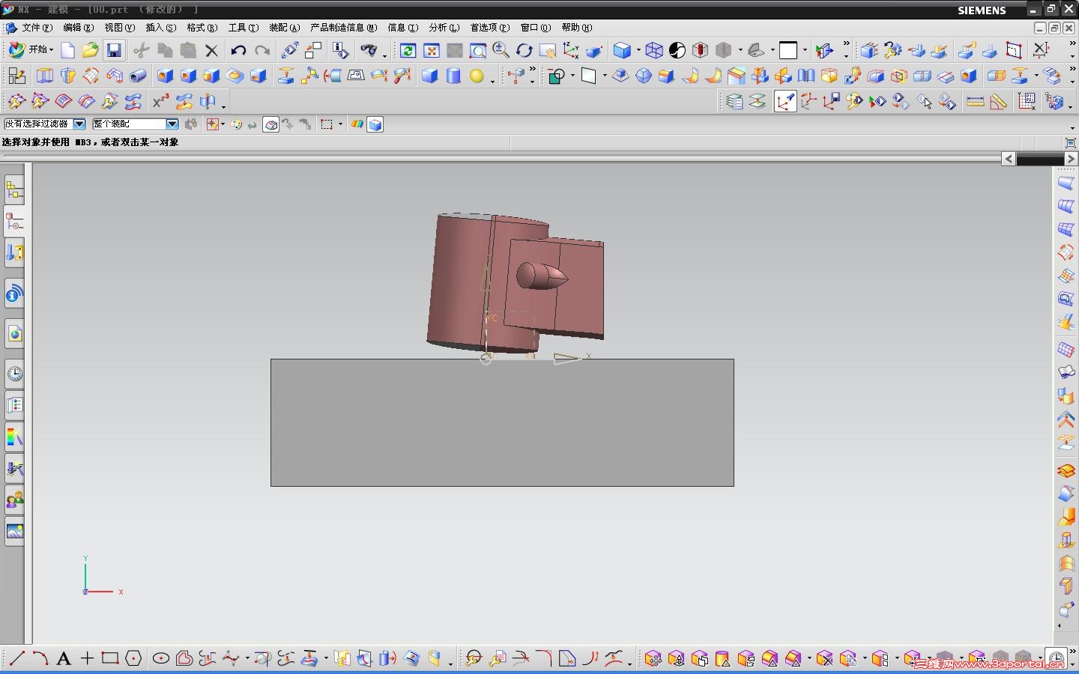Open the 视图 (View) menu
1079x674 pixels.
coord(120,28)
